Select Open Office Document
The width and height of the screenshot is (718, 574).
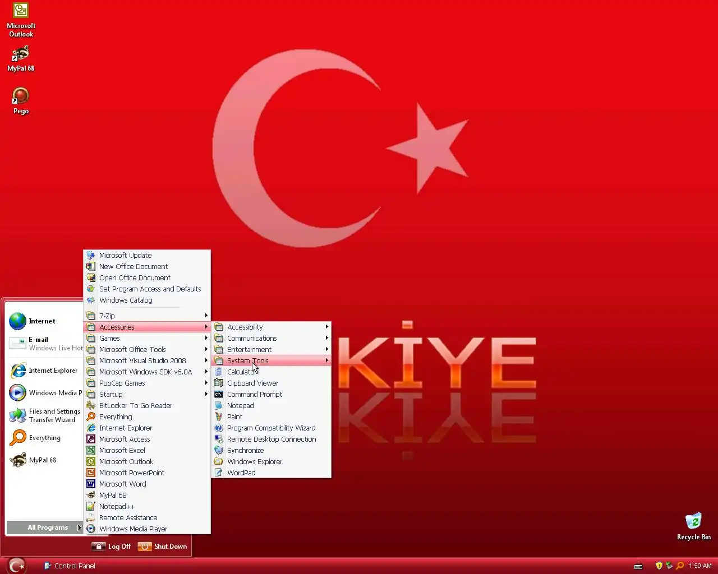(147, 277)
